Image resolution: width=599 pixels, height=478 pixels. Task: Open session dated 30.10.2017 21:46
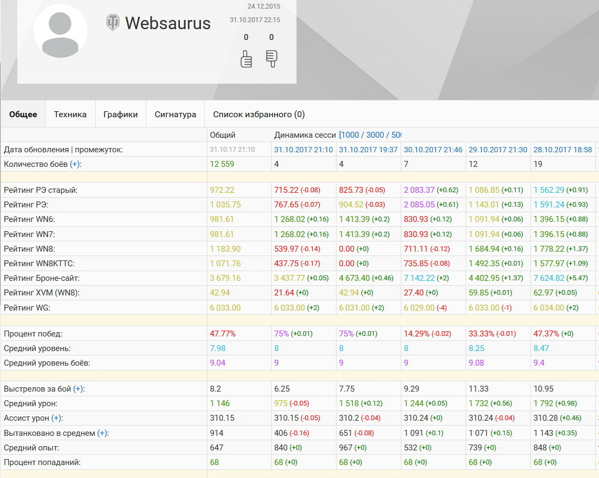click(x=433, y=150)
